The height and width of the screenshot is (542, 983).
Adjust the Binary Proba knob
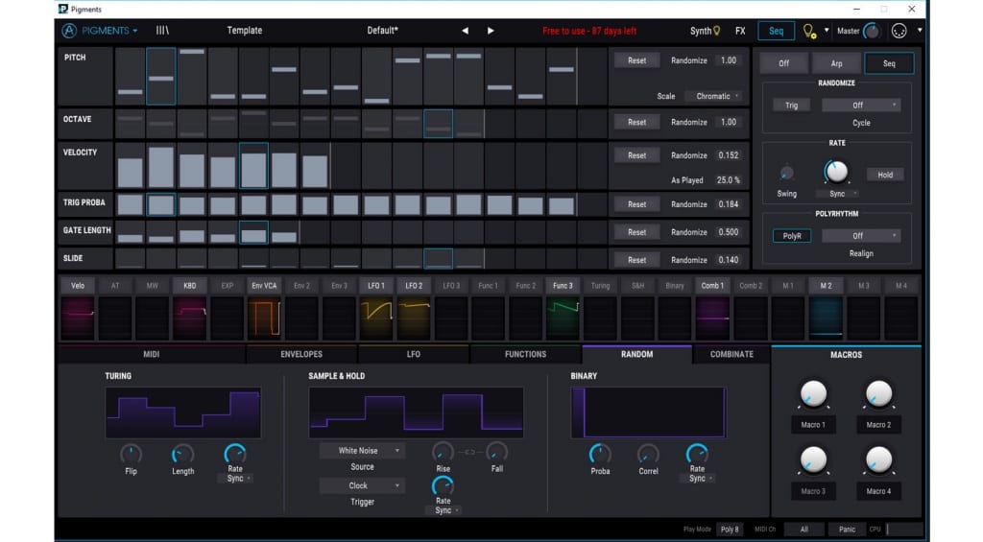pos(600,454)
